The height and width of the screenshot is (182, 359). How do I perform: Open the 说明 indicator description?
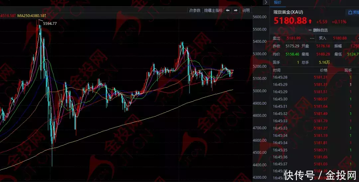(246, 10)
